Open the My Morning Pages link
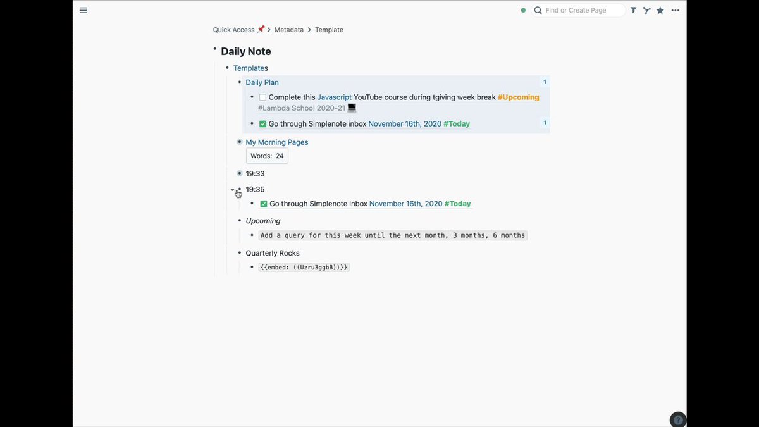The image size is (759, 427). pyautogui.click(x=277, y=142)
